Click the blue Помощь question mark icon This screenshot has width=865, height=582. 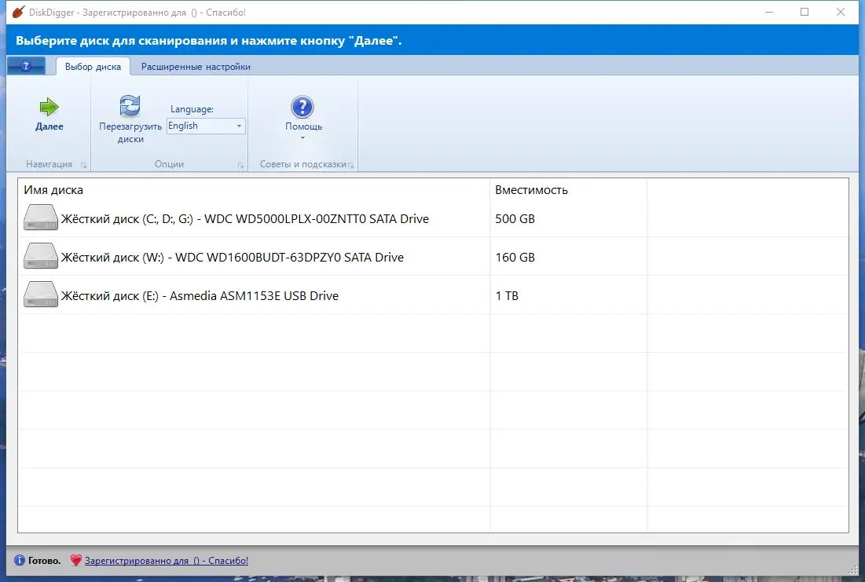point(302,107)
